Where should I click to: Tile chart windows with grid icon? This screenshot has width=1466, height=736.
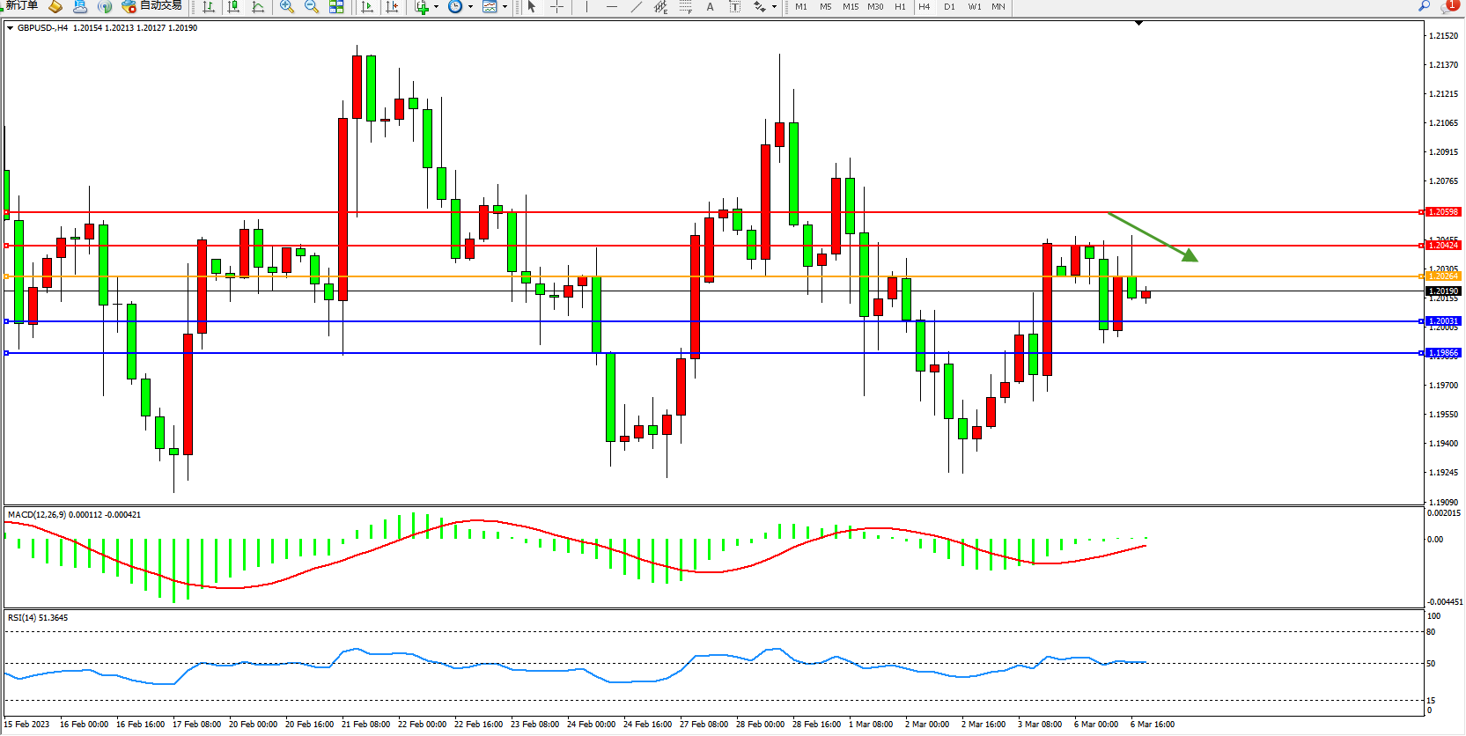[x=336, y=7]
